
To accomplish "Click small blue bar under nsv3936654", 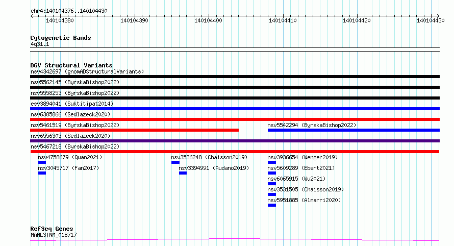I will [272, 162].
